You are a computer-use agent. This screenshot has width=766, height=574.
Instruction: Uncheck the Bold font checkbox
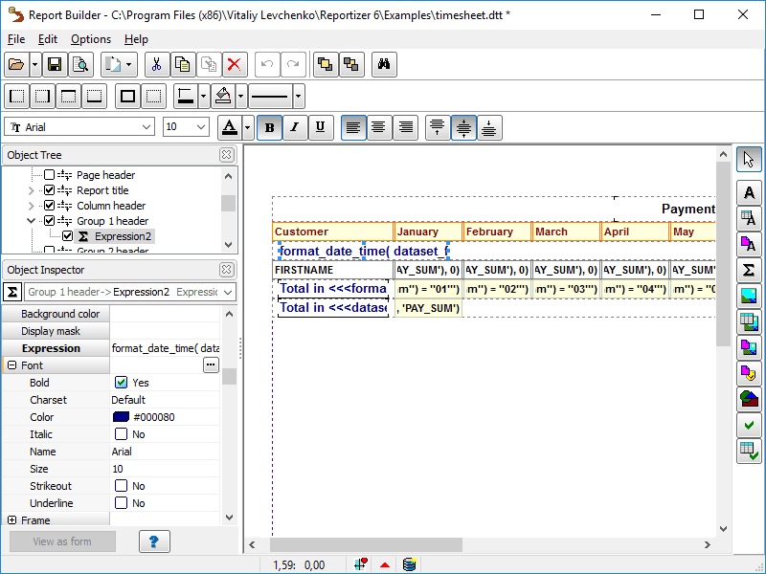122,383
